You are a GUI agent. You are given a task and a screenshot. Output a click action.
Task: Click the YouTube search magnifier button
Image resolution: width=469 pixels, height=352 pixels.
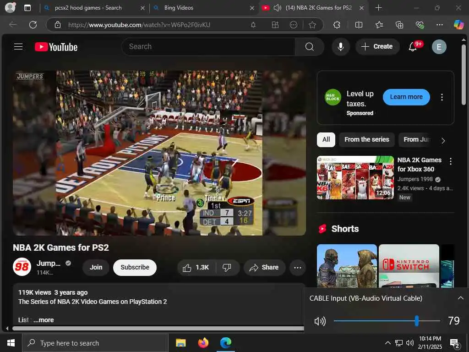tap(310, 47)
